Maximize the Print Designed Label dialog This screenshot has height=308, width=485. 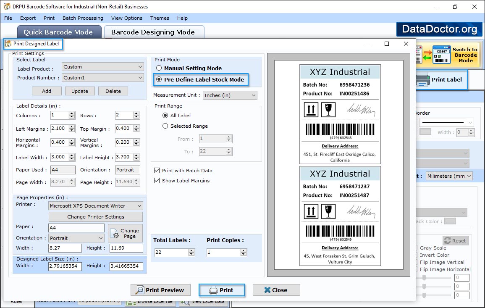coord(387,44)
